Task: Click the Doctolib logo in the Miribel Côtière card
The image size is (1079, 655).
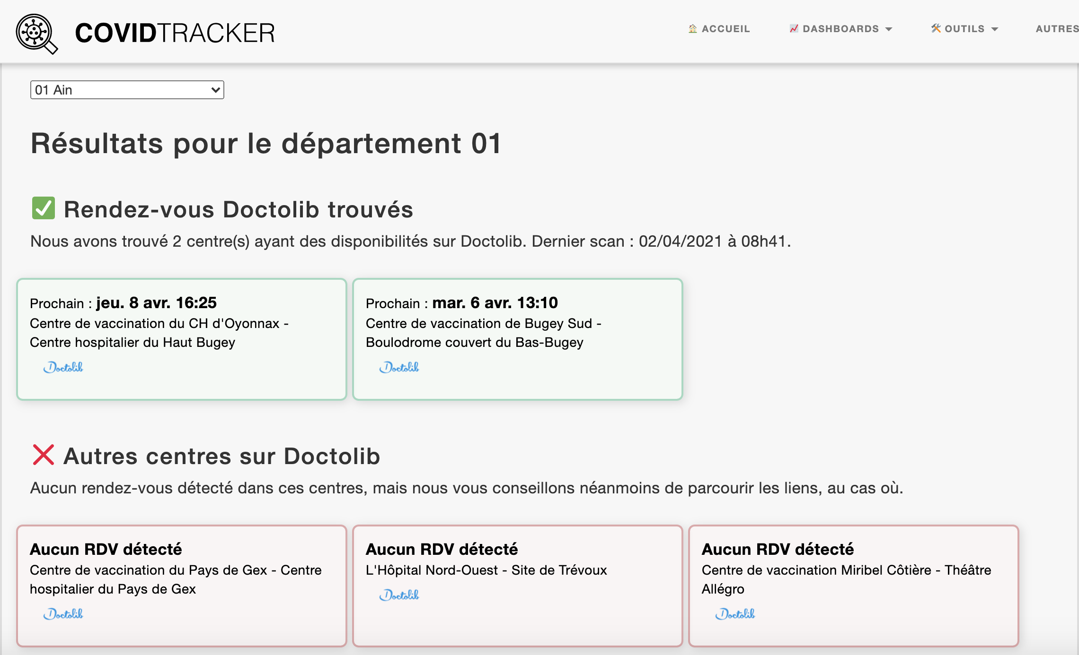Action: (x=735, y=614)
